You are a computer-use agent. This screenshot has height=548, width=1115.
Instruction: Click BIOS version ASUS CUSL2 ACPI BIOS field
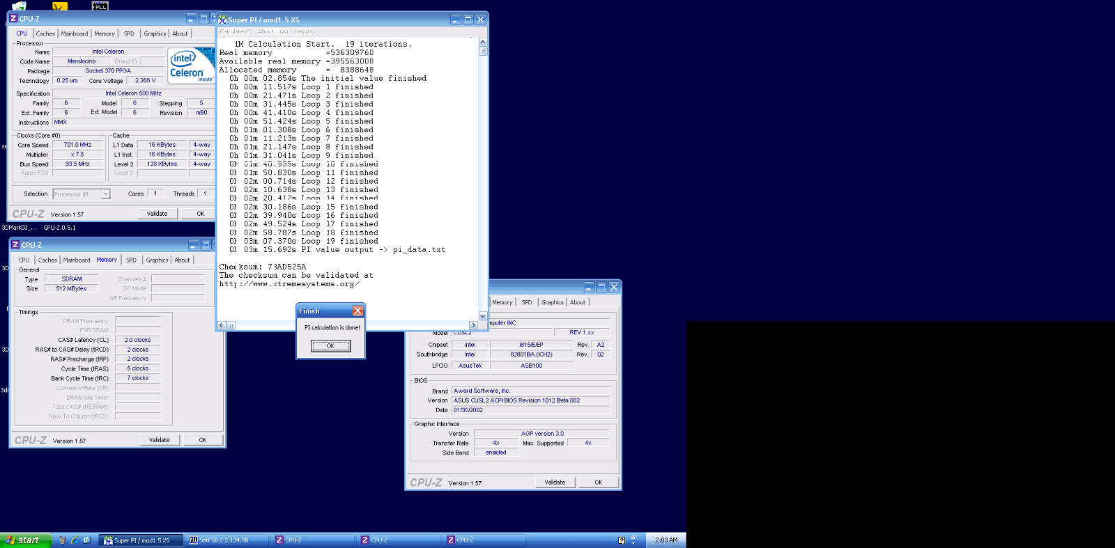531,400
